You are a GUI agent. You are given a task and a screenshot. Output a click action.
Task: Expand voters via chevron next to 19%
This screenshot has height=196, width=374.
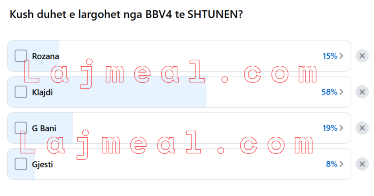pos(341,128)
